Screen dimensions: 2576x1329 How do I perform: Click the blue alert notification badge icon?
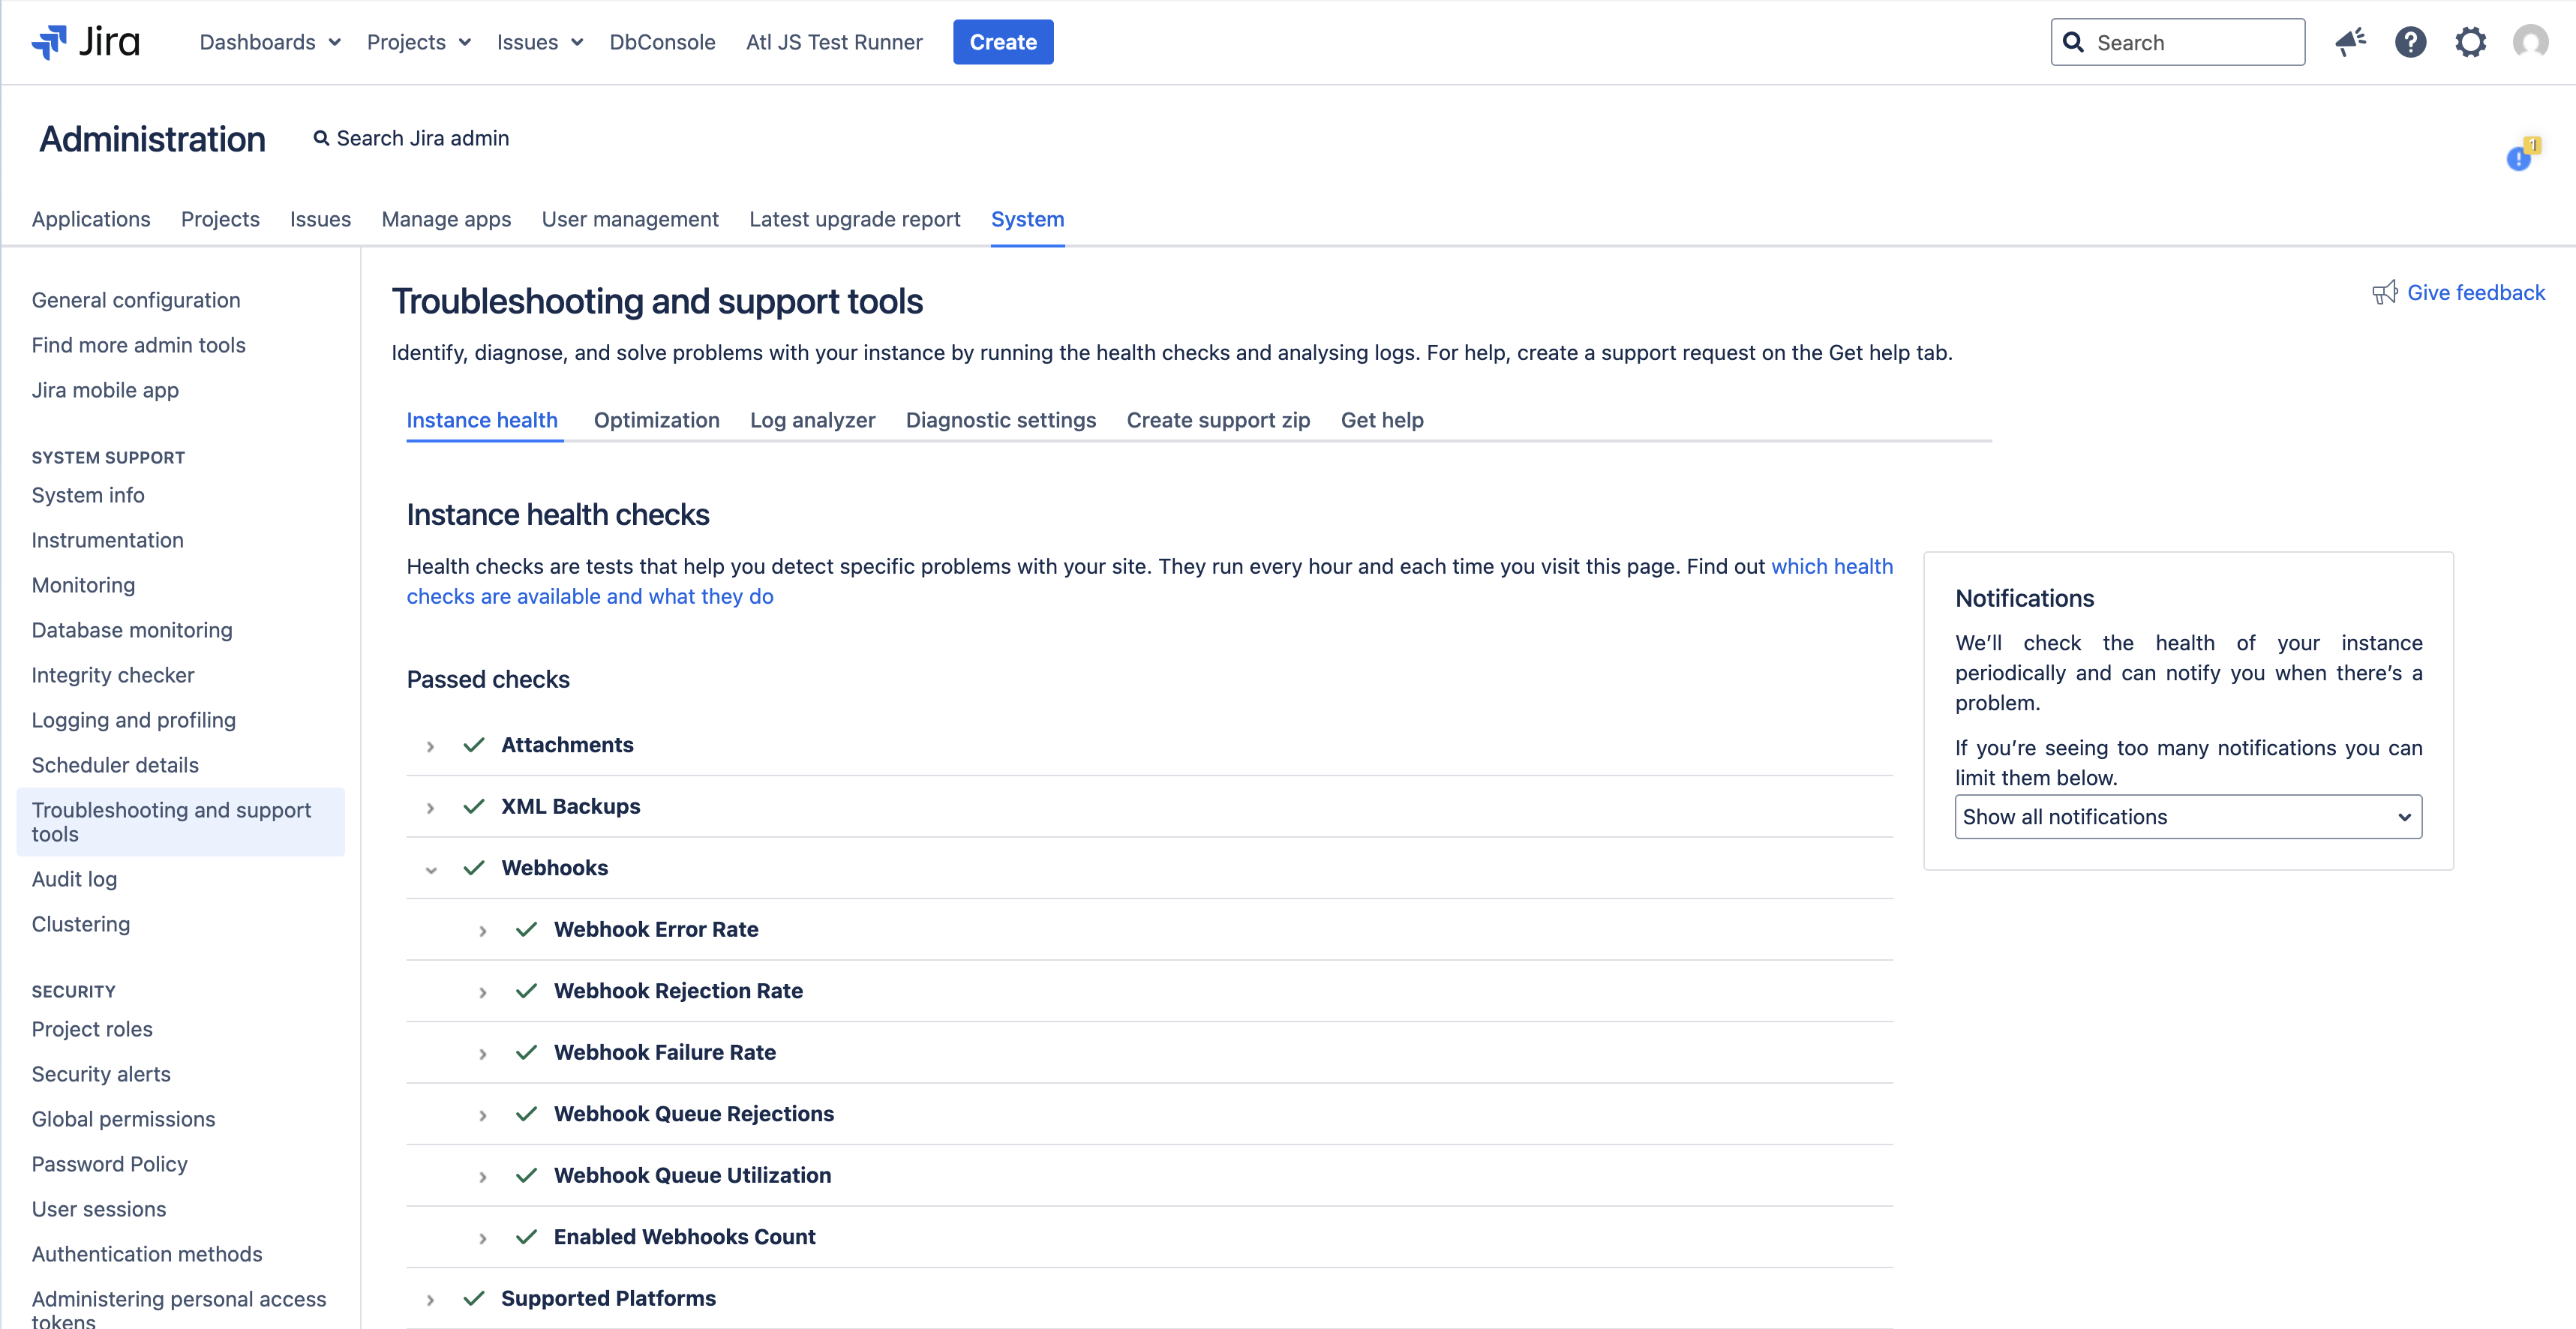point(2519,158)
